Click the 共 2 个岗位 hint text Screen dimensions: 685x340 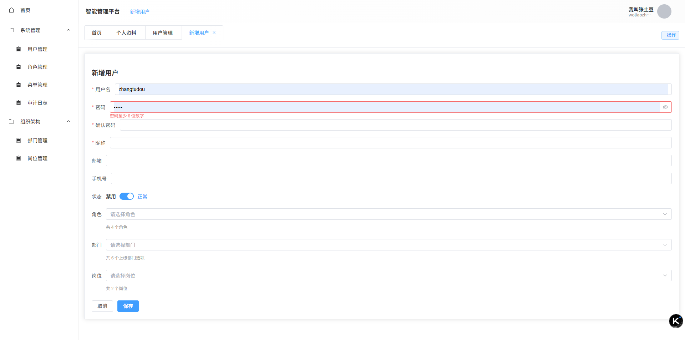coord(117,289)
